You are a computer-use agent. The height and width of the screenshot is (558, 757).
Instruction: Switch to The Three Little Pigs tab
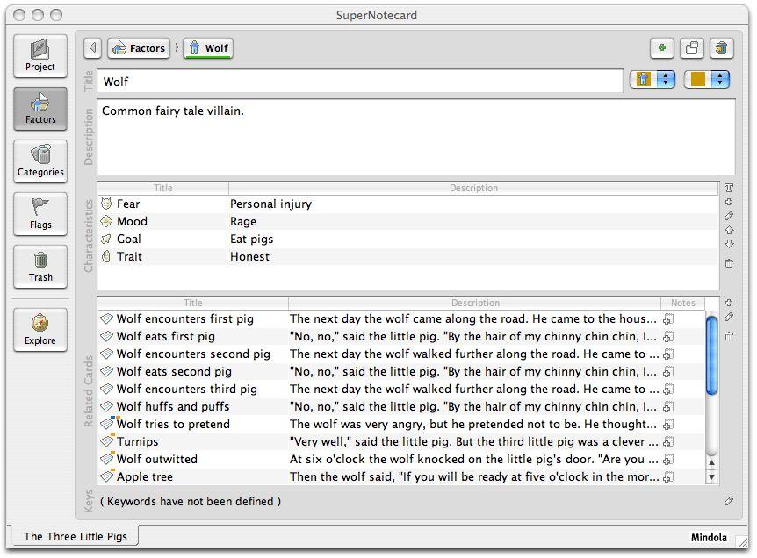pyautogui.click(x=76, y=536)
